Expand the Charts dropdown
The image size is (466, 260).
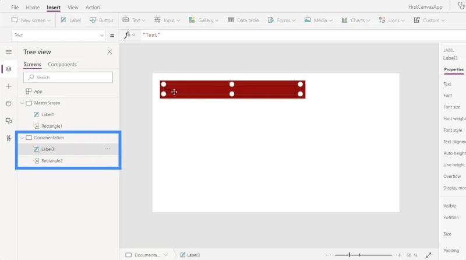click(355, 20)
